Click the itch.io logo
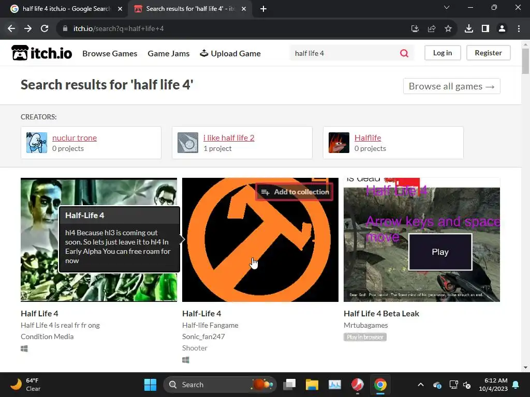The height and width of the screenshot is (397, 530). point(41,53)
